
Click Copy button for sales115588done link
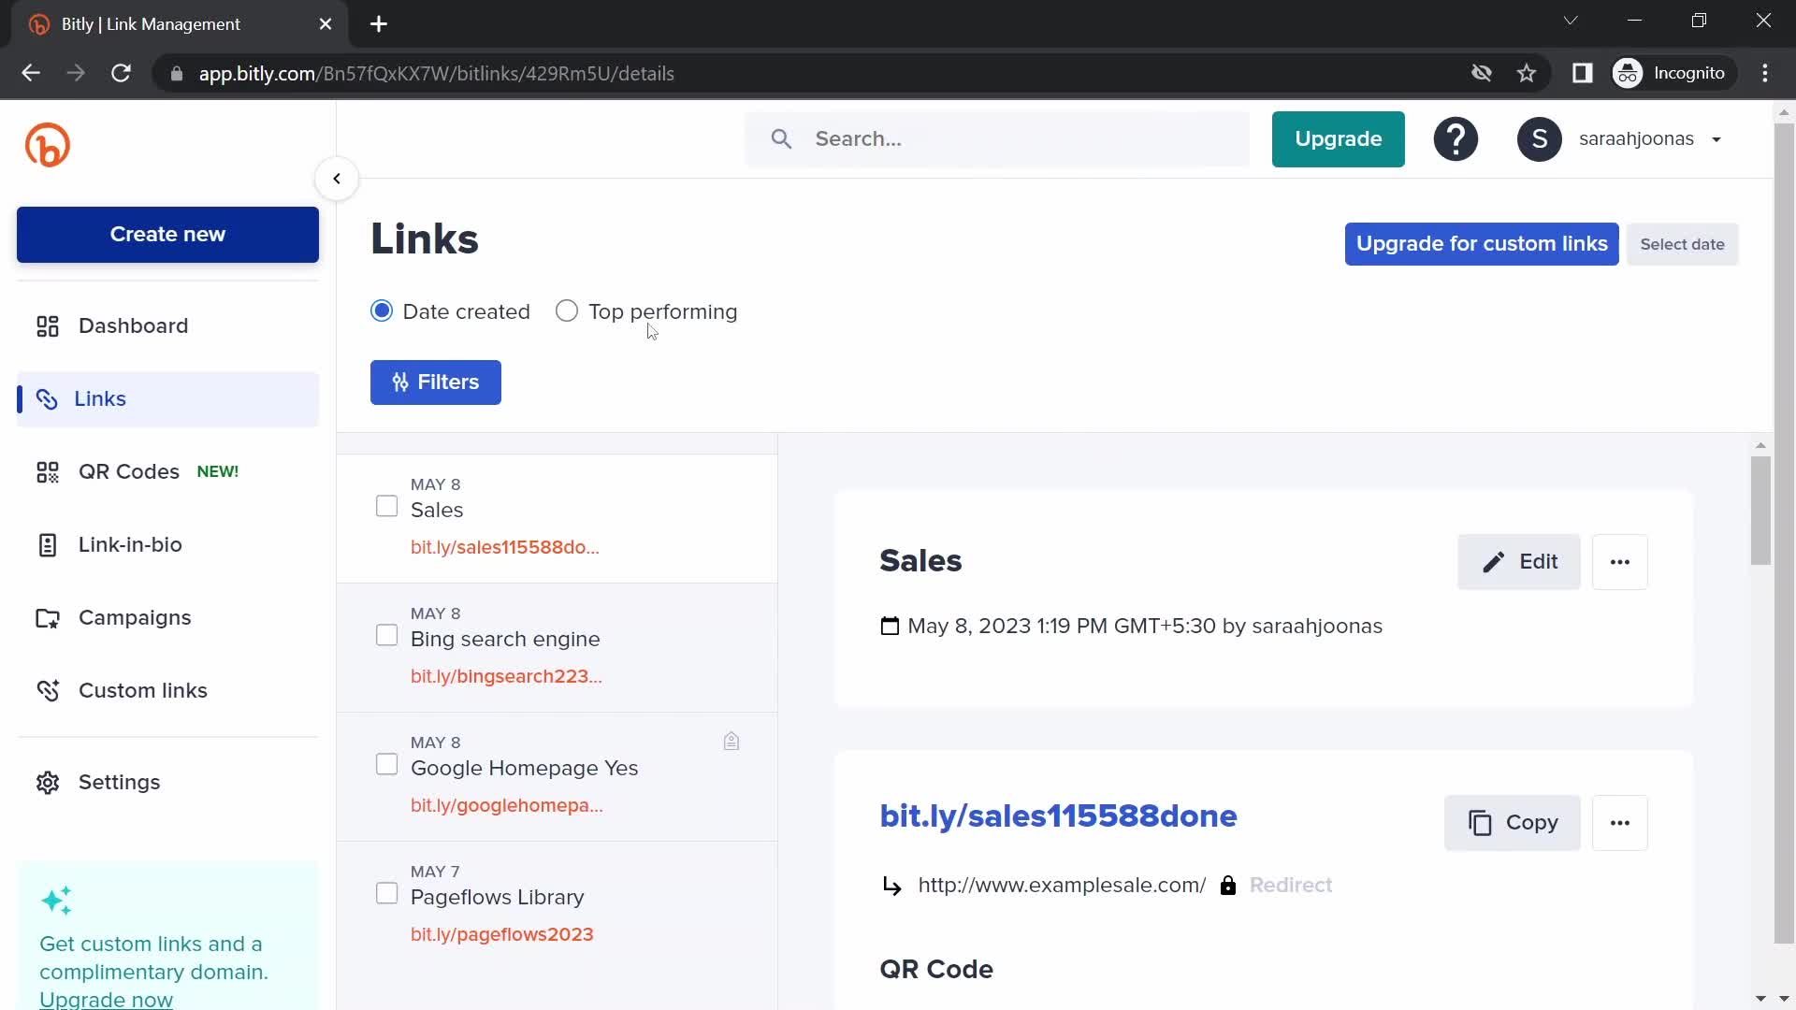[1510, 823]
